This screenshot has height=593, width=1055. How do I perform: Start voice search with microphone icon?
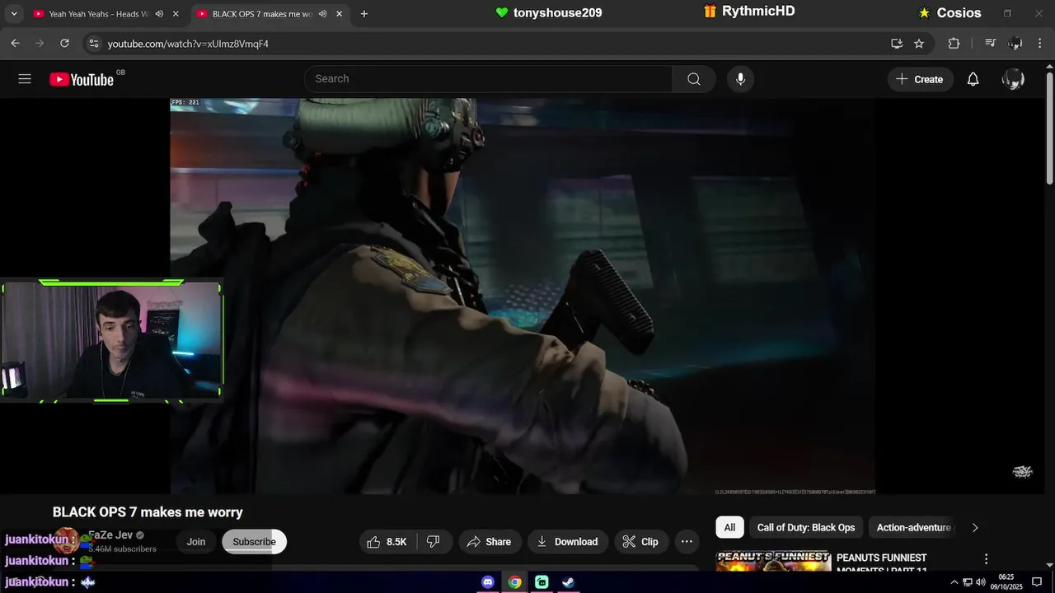tap(740, 79)
